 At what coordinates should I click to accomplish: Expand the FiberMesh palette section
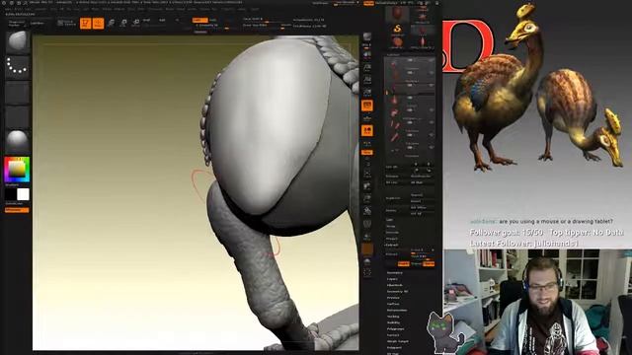click(395, 285)
